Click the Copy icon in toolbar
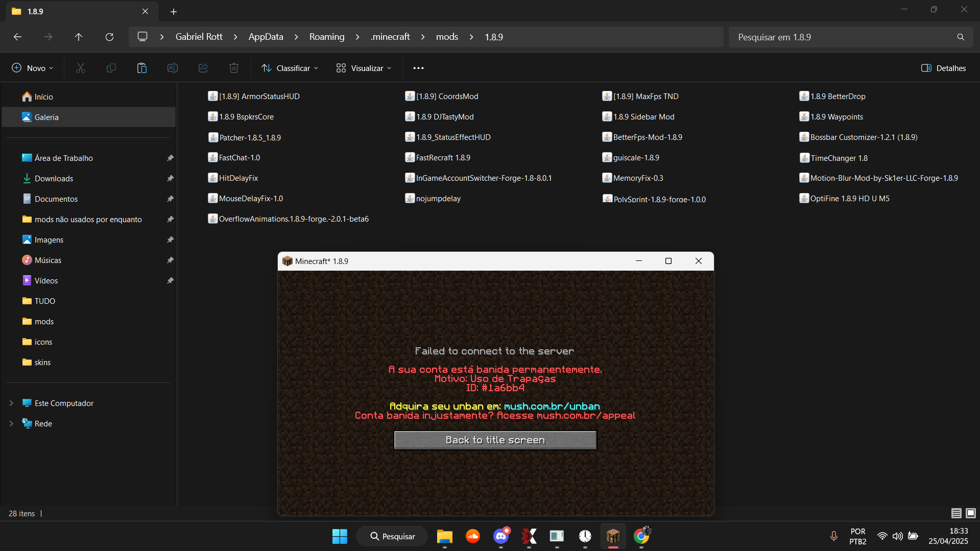Viewport: 980px width, 551px height. 111,68
